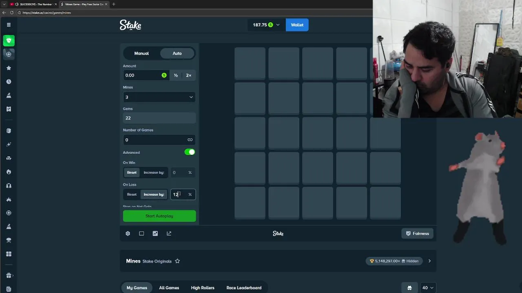Open the Race Leaderboard tab

tap(244, 288)
